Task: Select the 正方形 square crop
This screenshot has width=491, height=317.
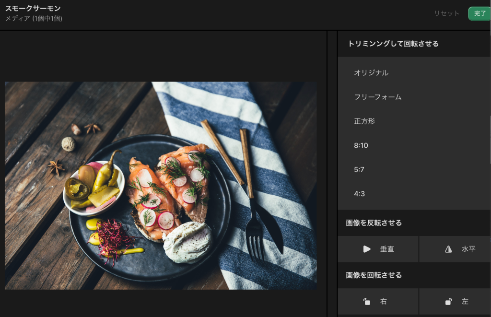Action: click(x=364, y=121)
